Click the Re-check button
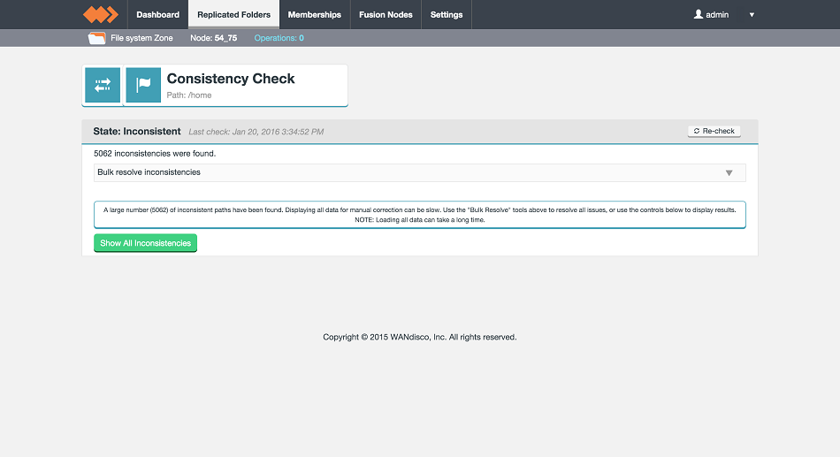 click(x=714, y=131)
